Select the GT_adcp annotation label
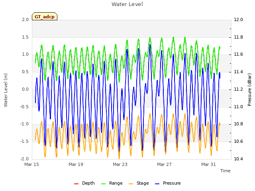The height and width of the screenshot is (191, 255). [x=45, y=17]
